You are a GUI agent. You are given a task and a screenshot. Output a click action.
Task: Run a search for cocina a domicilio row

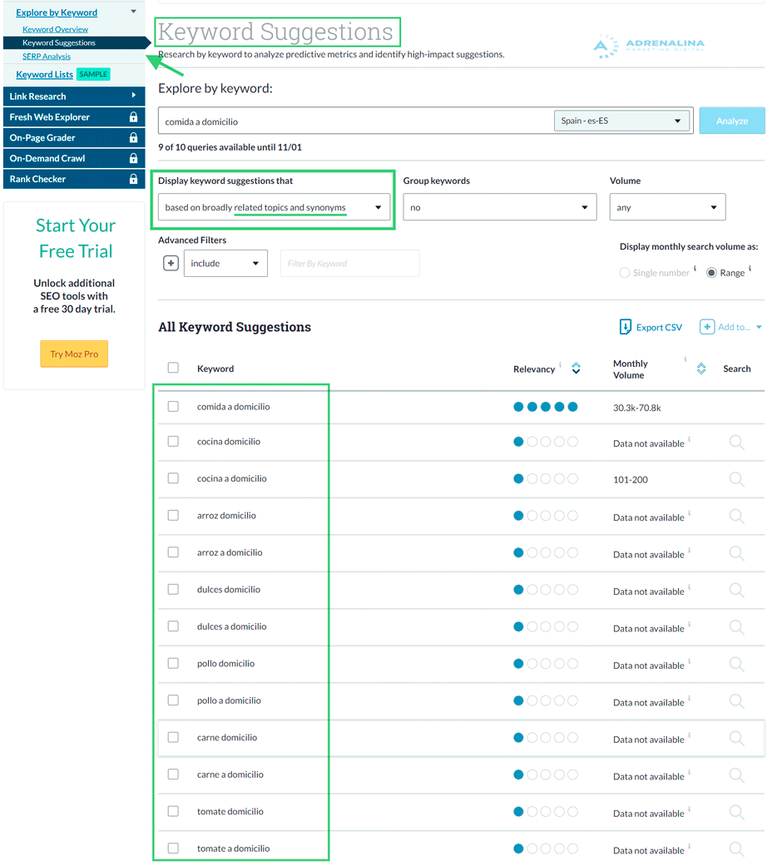736,479
